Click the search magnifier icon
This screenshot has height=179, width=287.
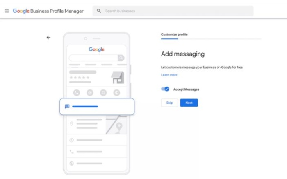(99, 11)
